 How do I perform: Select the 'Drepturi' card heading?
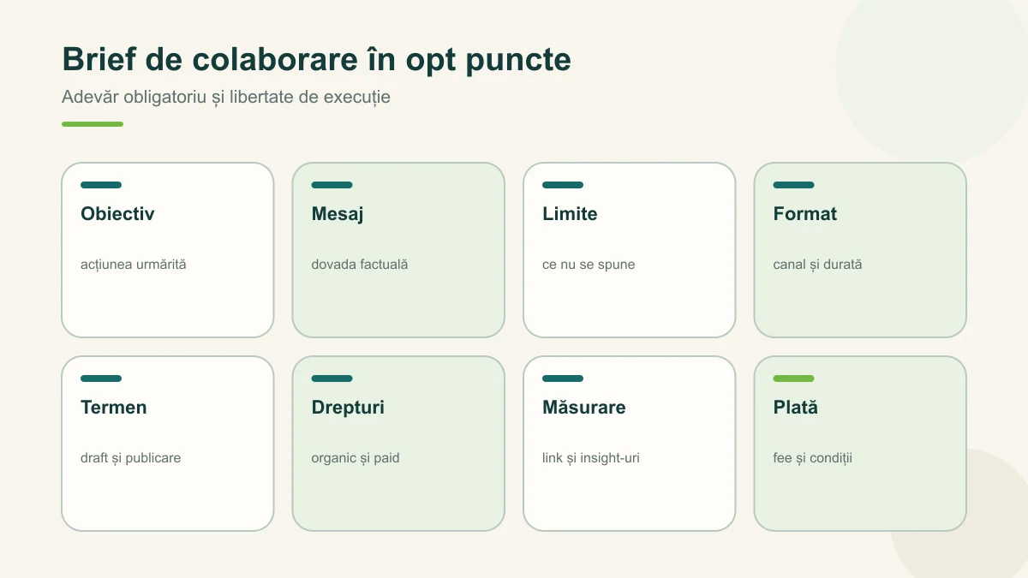pyautogui.click(x=348, y=408)
